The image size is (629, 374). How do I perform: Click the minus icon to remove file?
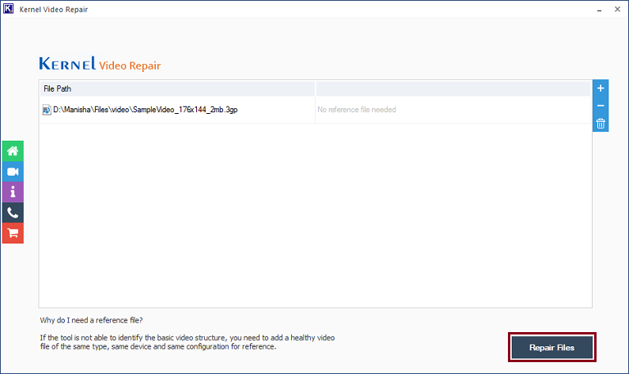pyautogui.click(x=601, y=106)
